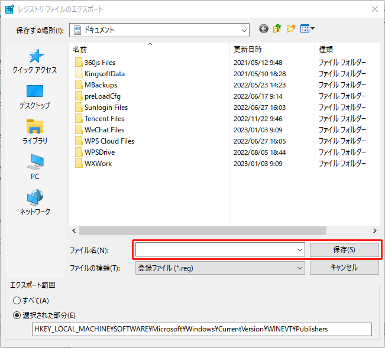Click the Sunlogin Files folder icon

79,108
